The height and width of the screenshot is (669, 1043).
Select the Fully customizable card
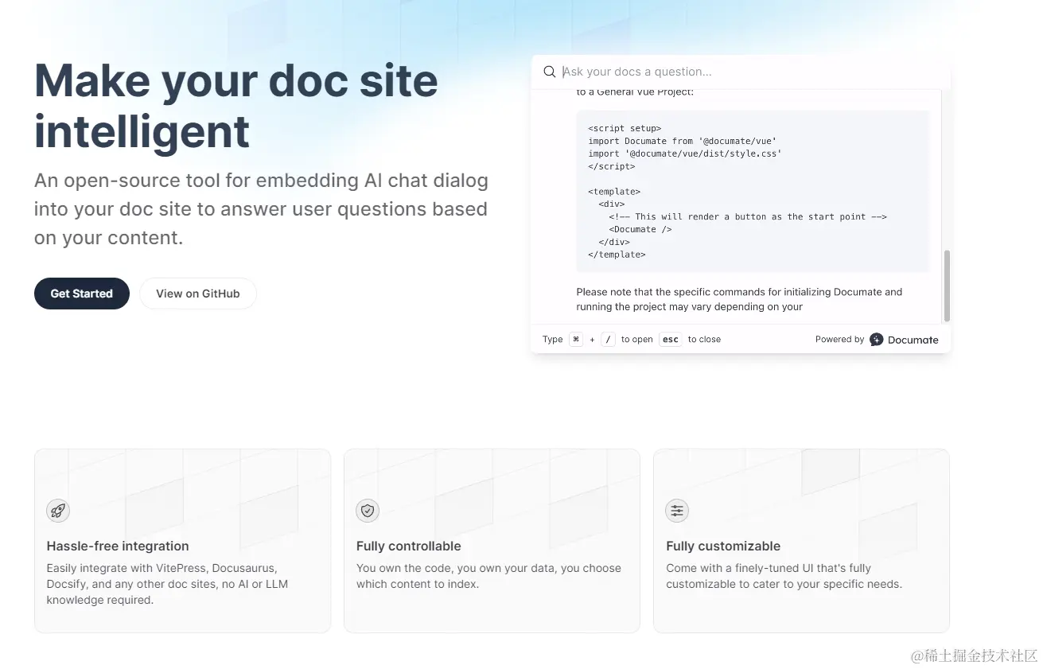pos(800,541)
